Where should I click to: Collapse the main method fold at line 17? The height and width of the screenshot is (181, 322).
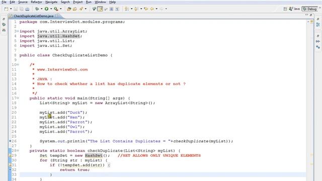click(x=18, y=98)
